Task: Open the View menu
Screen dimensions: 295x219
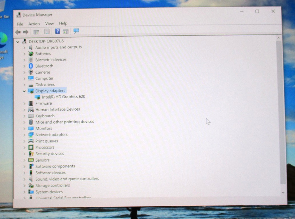Action: (49, 24)
